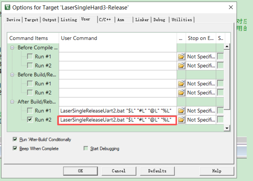Viewport: 253px width, 181px height.
Task: Click the Stop on E... column header
Action: pos(201,38)
